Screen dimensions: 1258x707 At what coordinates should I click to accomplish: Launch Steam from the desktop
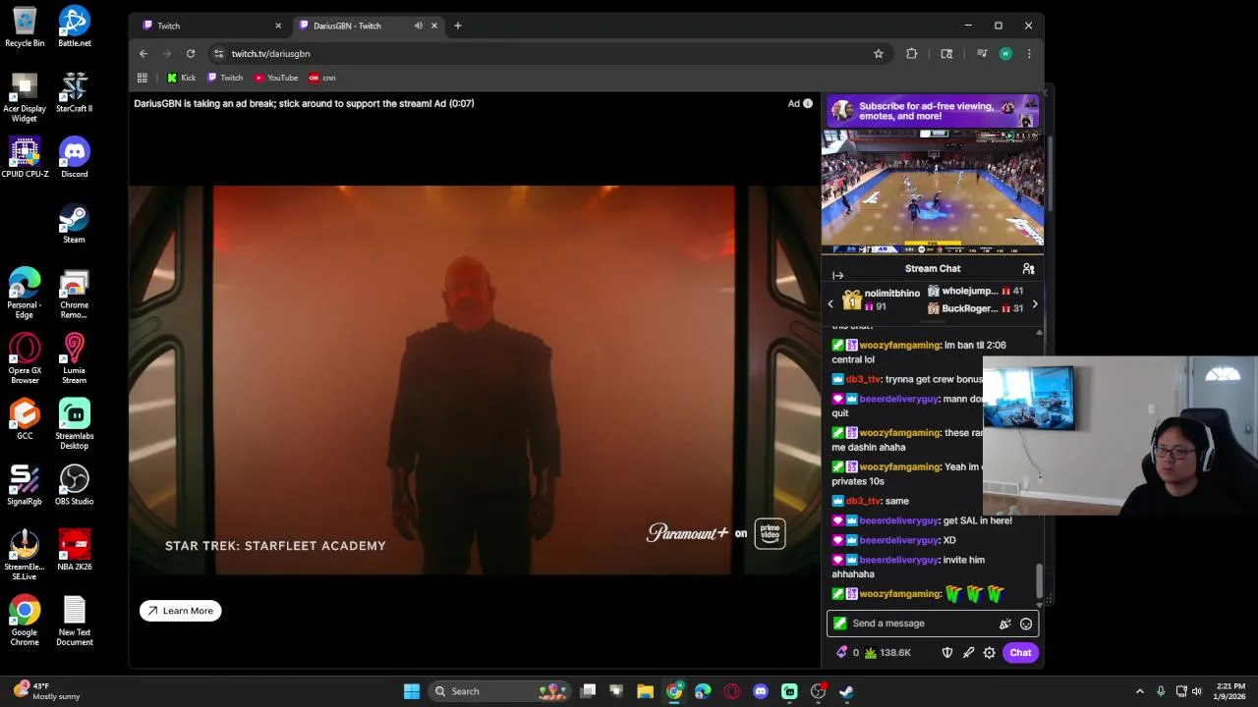coord(75,224)
